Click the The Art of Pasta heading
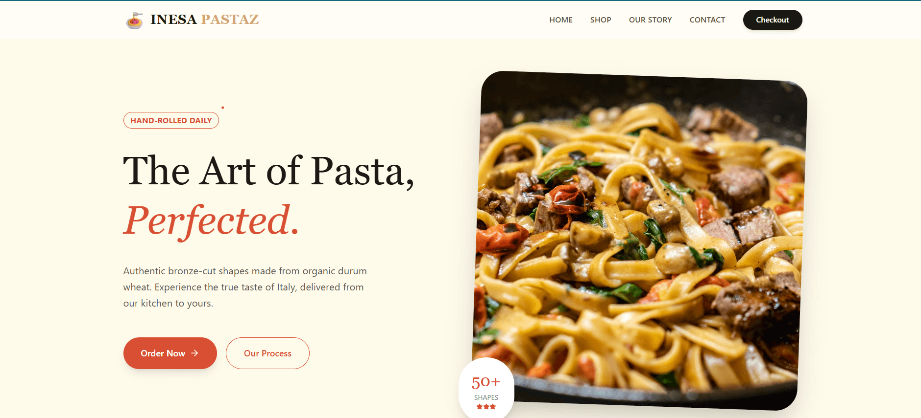This screenshot has height=418, width=921. tap(268, 171)
